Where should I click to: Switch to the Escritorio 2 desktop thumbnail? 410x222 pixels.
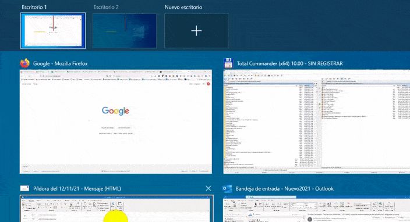125,31
